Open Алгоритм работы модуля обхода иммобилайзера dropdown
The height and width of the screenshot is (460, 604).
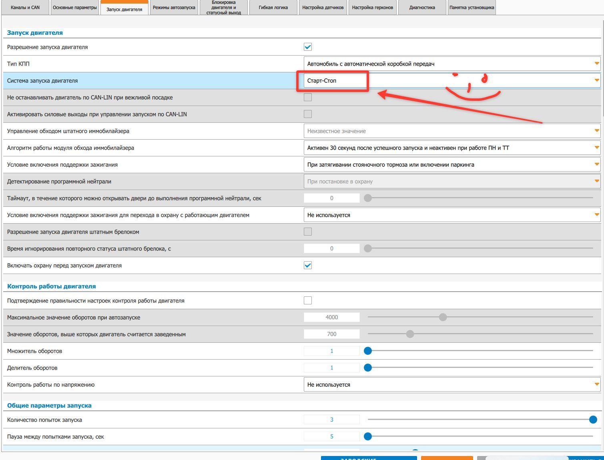pyautogui.click(x=452, y=148)
